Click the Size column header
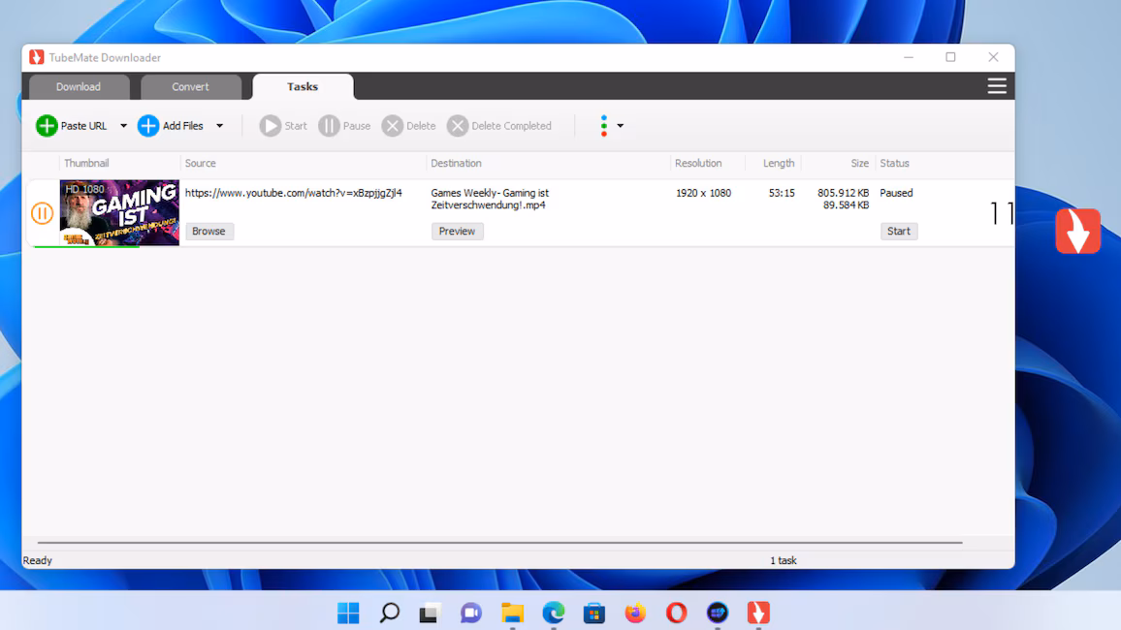 coord(859,164)
